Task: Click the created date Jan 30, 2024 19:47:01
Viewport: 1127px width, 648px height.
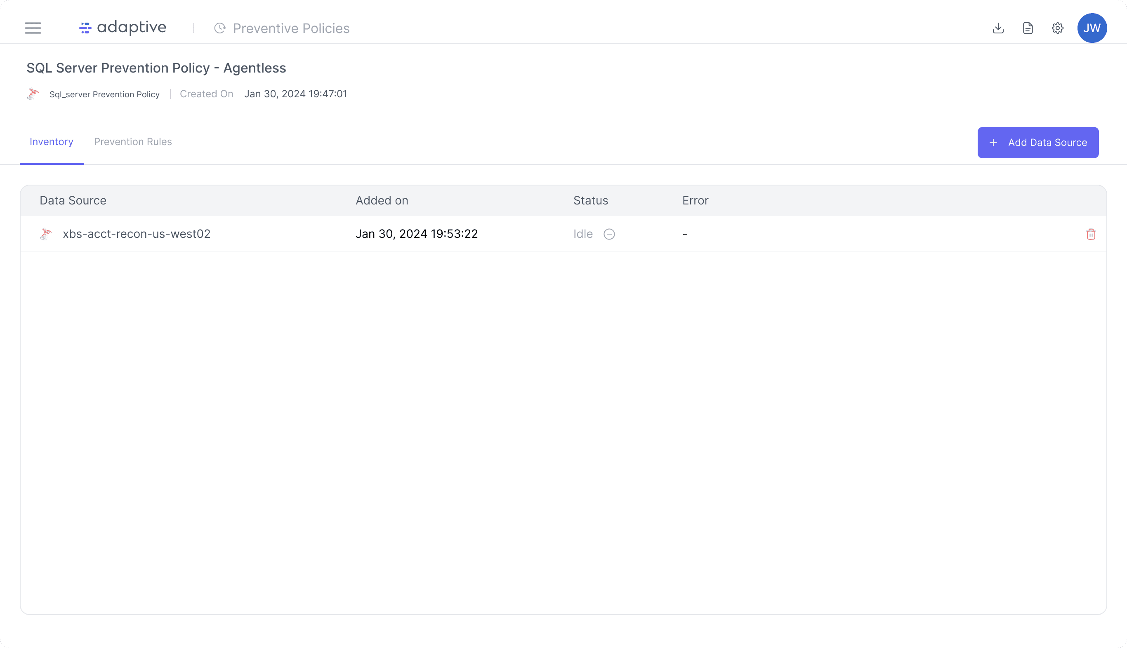Action: click(296, 94)
